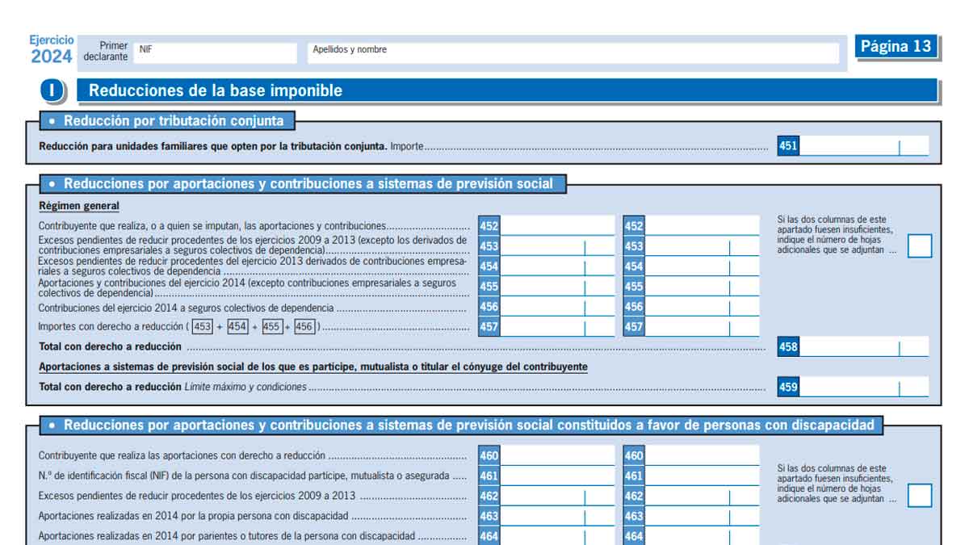Click the Ejercicio 2024 label

(x=52, y=49)
